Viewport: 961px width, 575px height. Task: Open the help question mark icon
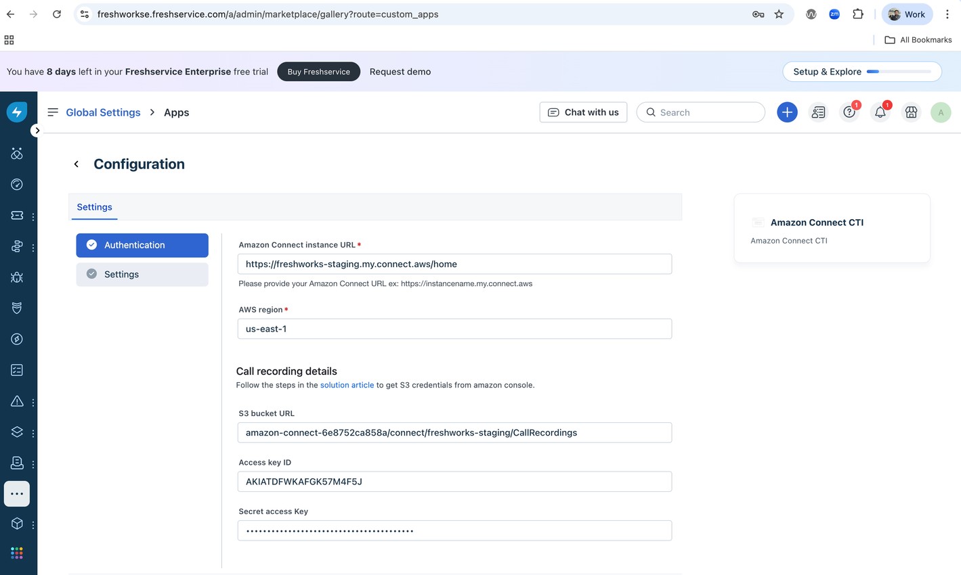pos(849,112)
